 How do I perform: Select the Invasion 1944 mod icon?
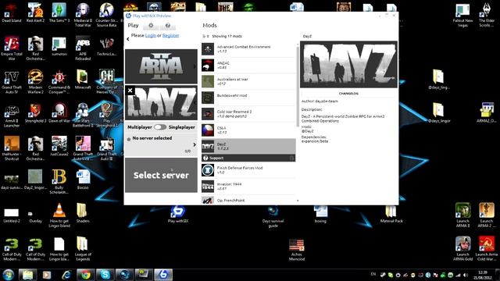coord(208,187)
